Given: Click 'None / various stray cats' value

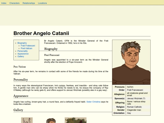Looking at the screenshot, I should pos(136,103).
